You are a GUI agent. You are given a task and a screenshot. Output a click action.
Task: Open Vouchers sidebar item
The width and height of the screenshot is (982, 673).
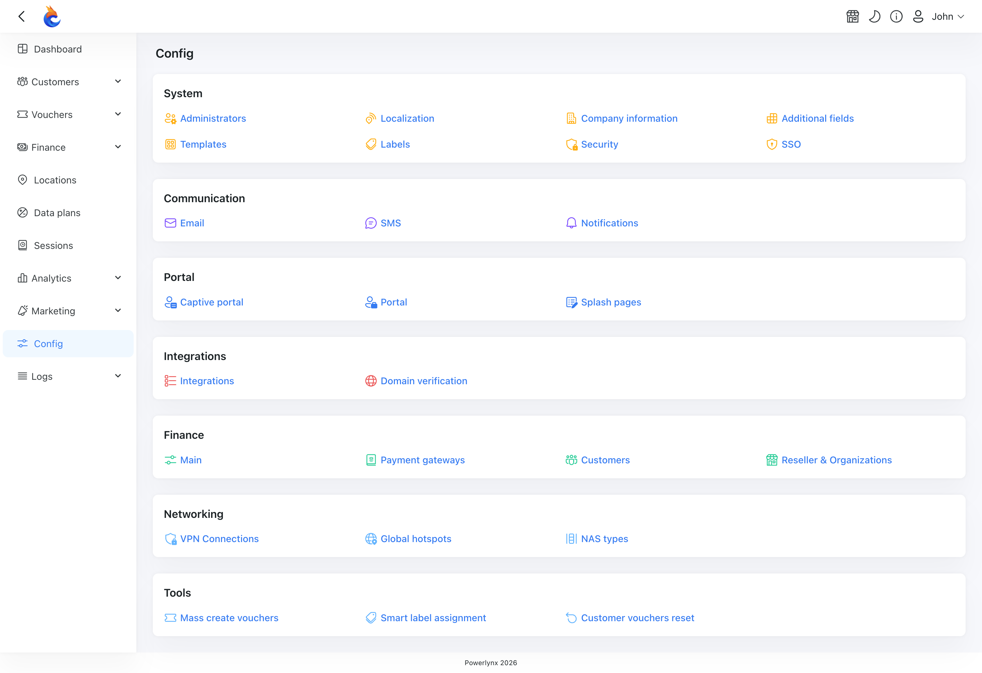click(68, 115)
